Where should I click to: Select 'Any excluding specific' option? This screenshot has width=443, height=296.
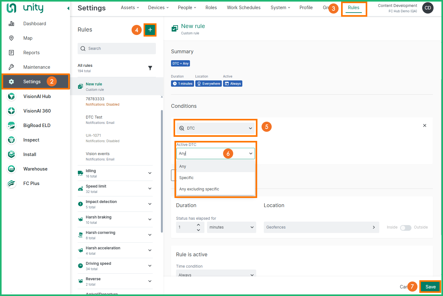(x=199, y=189)
